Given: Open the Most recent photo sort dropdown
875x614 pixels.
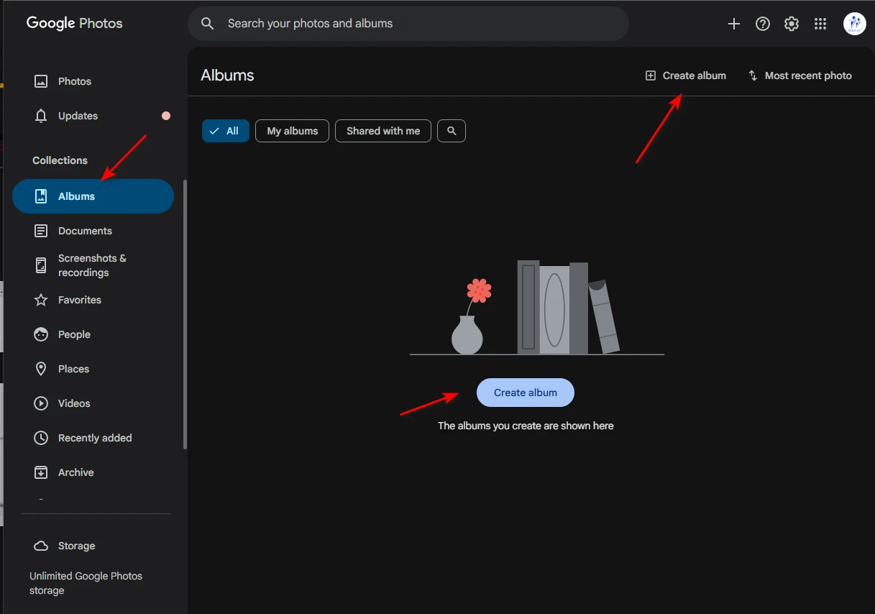Looking at the screenshot, I should pos(800,75).
